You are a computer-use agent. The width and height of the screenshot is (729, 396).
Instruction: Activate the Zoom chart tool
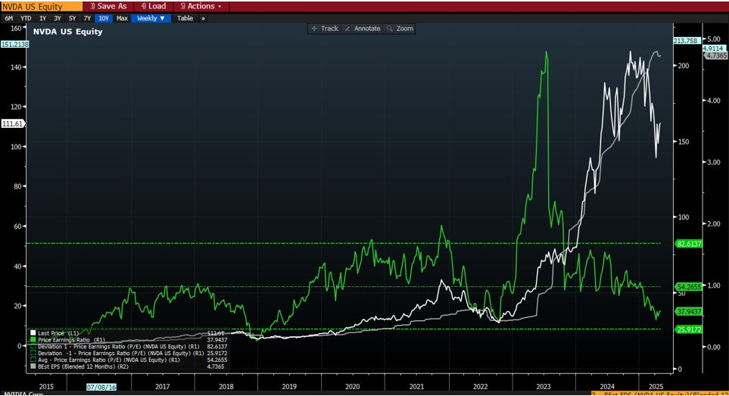tap(400, 28)
